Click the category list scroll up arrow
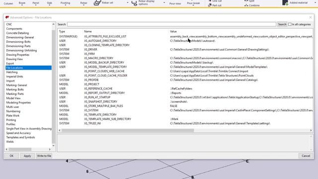The height and width of the screenshot is (179, 318). pos(54,24)
